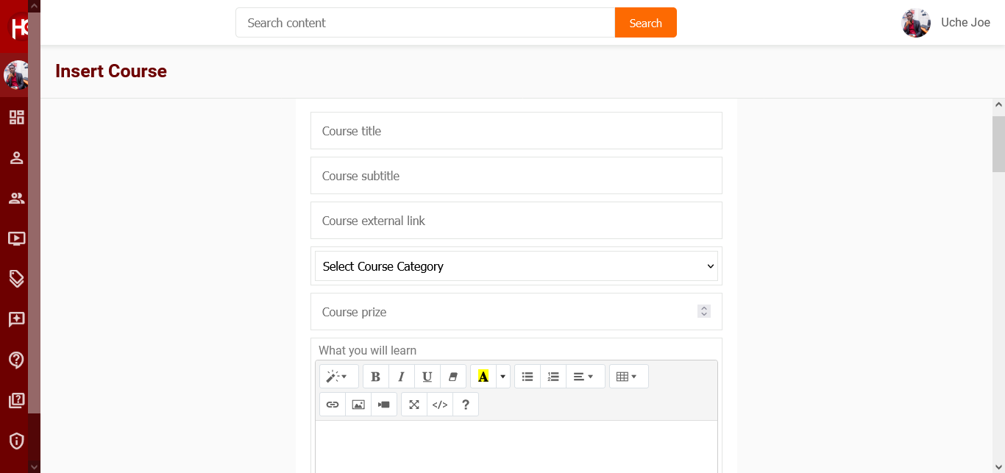1005x473 pixels.
Task: Open the dashboard icon in sidebar
Action: (x=16, y=117)
